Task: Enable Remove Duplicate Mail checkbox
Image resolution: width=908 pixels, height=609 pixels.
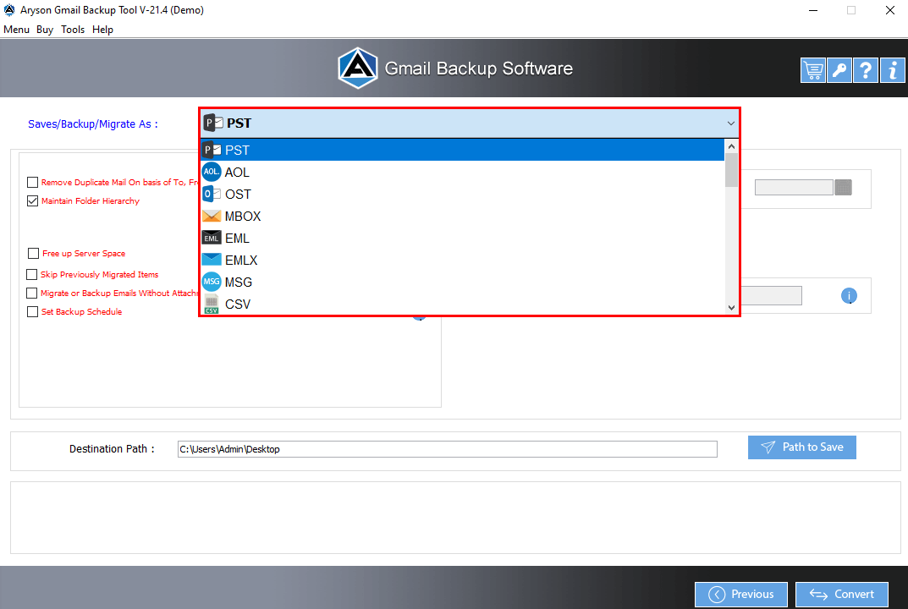Action: (x=32, y=183)
